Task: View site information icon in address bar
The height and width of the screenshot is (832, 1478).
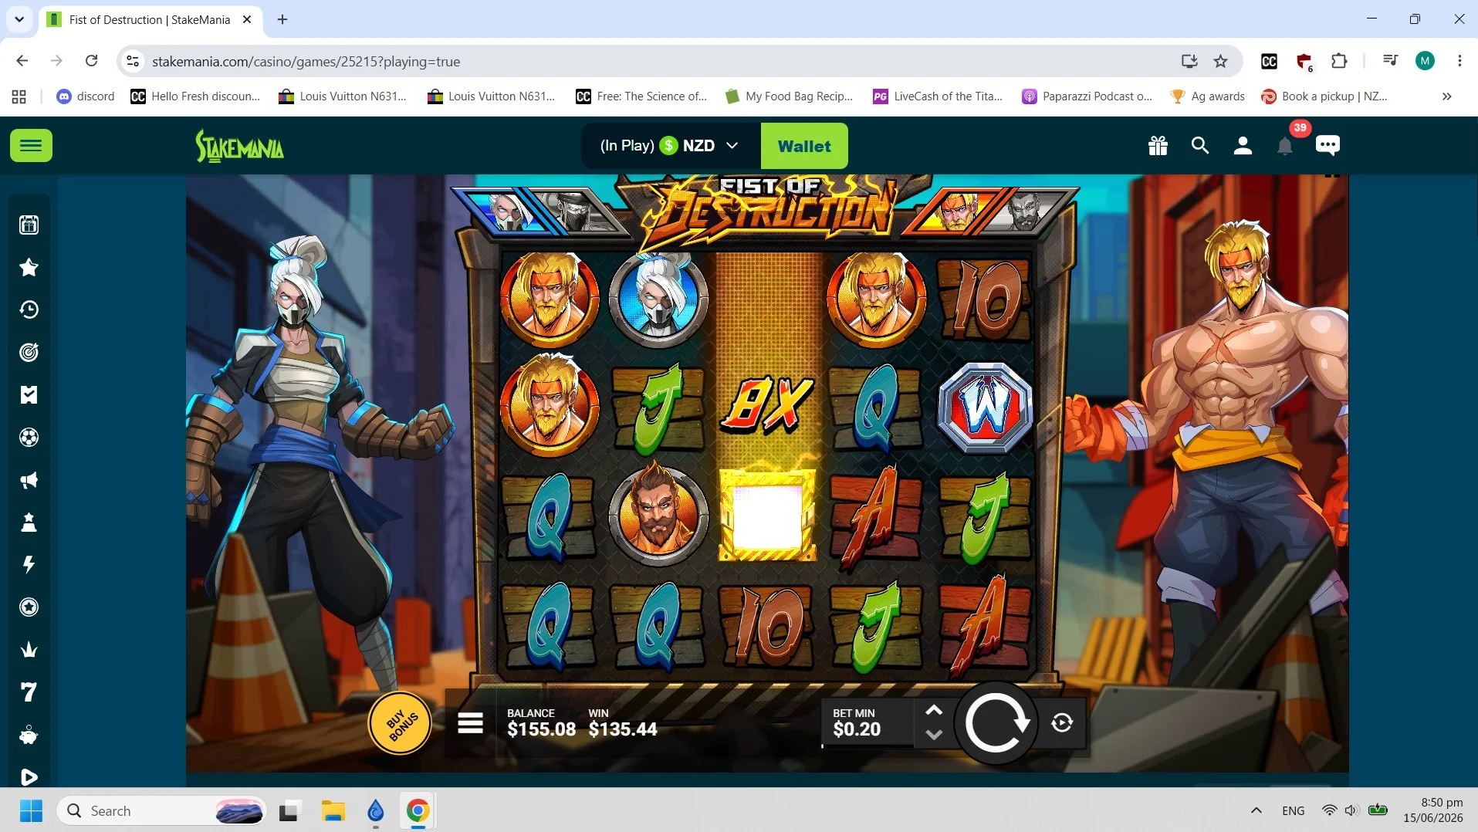Action: click(x=133, y=61)
